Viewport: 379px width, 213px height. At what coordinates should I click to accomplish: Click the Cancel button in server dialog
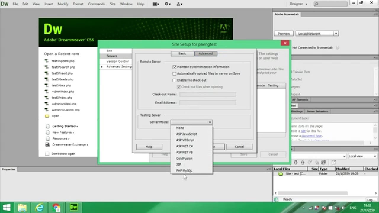(239, 147)
